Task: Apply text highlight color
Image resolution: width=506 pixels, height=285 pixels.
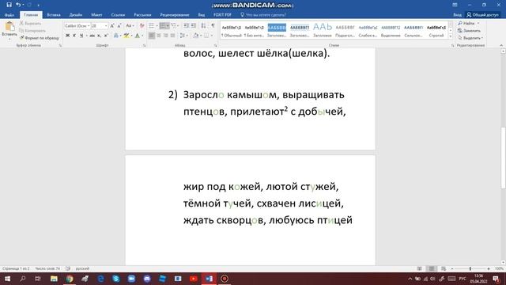Action: [126, 35]
